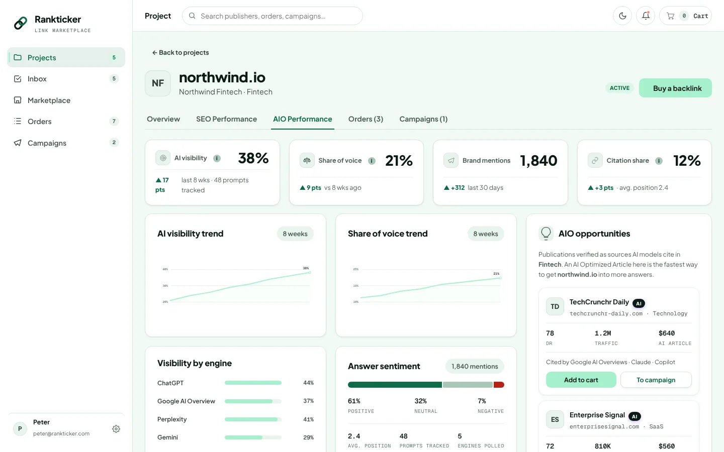
Task: Click the Rankticker chain-link logo
Action: point(21,23)
